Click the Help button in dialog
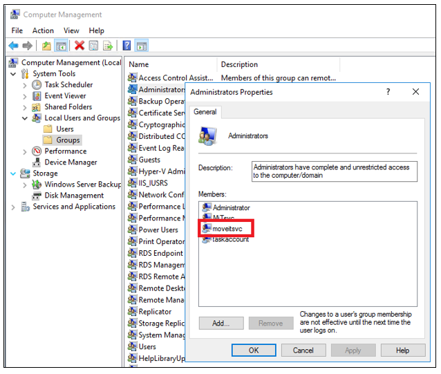 click(x=403, y=350)
